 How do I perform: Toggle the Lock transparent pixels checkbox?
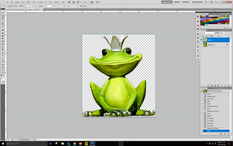[x=205, y=36]
